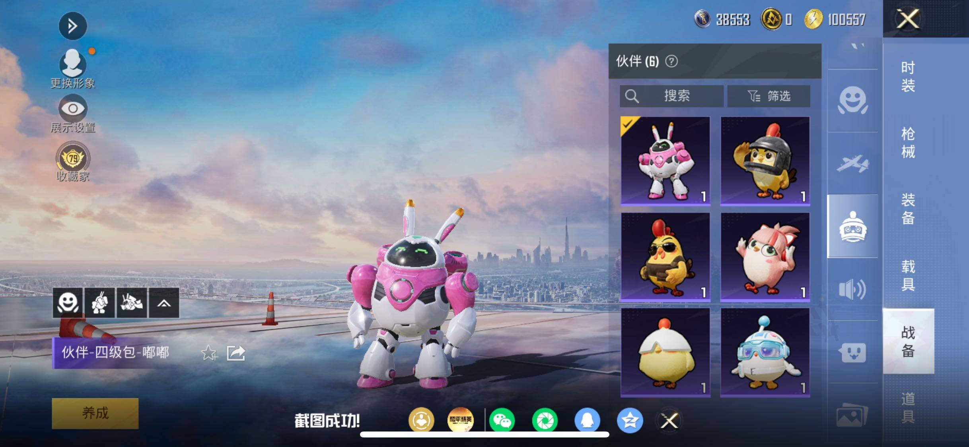Toggle 展示设置 eye display settings
Screen dimensions: 969x447
pyautogui.click(x=72, y=113)
